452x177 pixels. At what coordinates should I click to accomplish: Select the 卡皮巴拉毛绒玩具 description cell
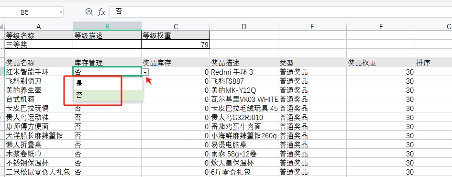244,108
